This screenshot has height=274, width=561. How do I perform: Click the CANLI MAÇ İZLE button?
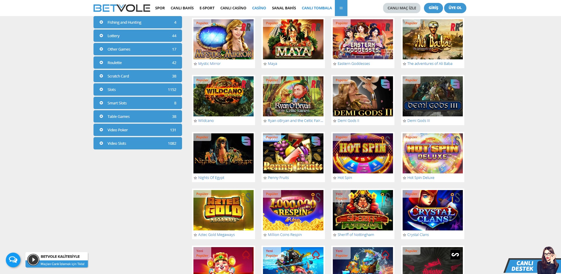coord(402,8)
